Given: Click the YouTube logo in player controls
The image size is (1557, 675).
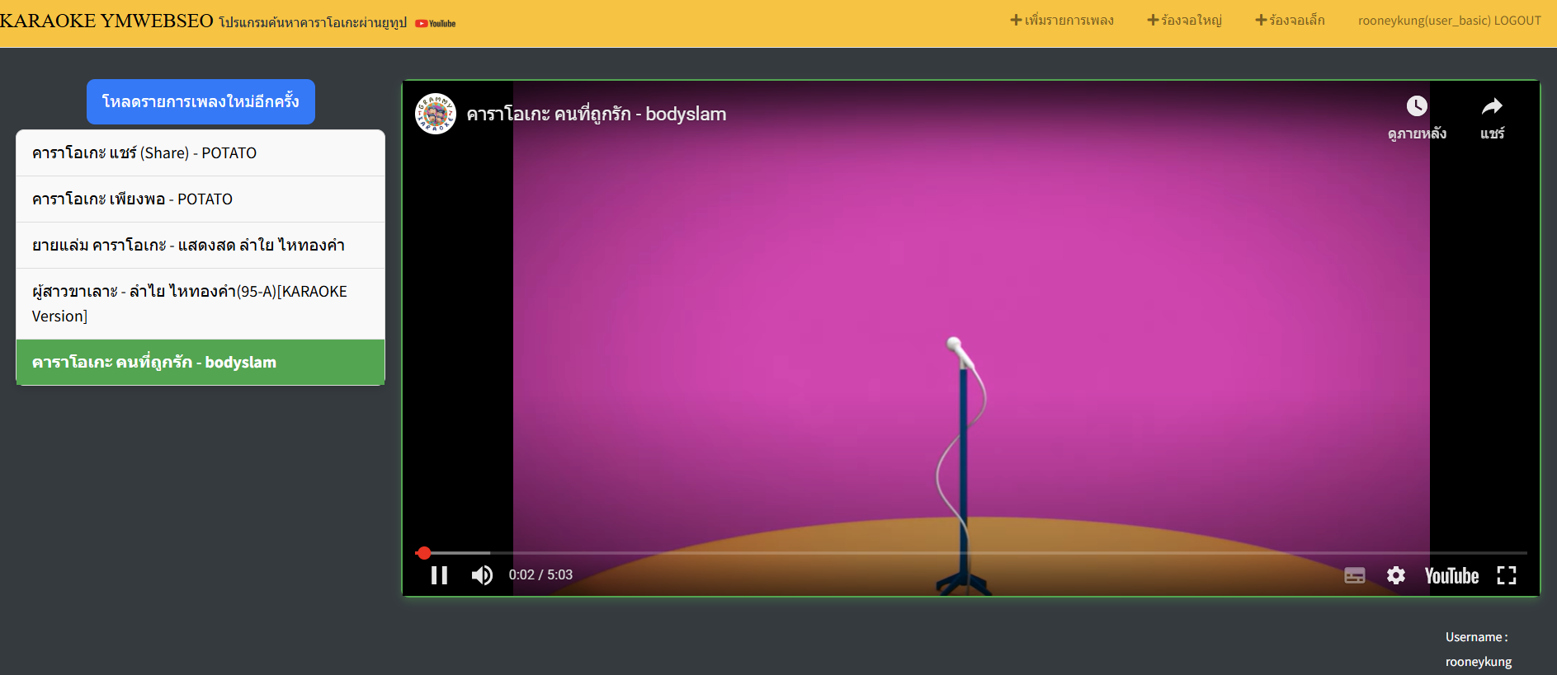Looking at the screenshot, I should (x=1451, y=575).
